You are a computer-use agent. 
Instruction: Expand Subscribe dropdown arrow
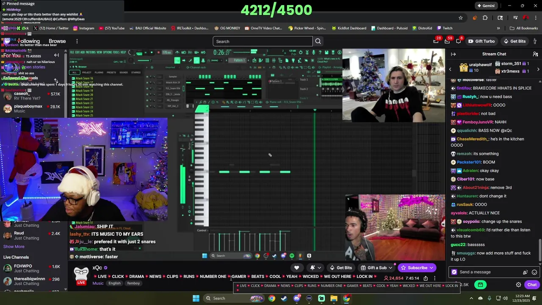click(x=431, y=268)
